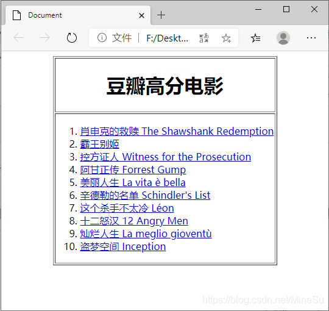
Task: Click the heading 豆瓣高分电影
Action: click(165, 86)
